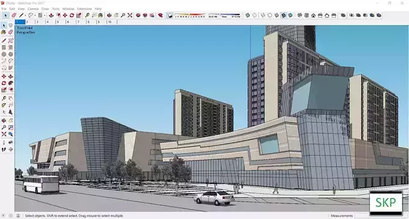Expand the shape tool dropdown arrow
The height and width of the screenshot is (219, 409).
click(44, 16)
